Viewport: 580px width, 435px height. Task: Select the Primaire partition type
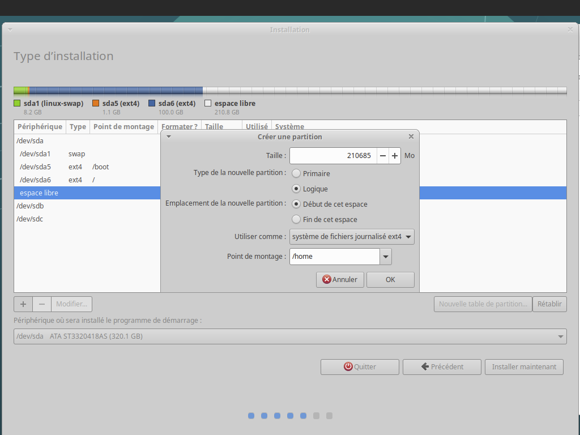point(296,173)
